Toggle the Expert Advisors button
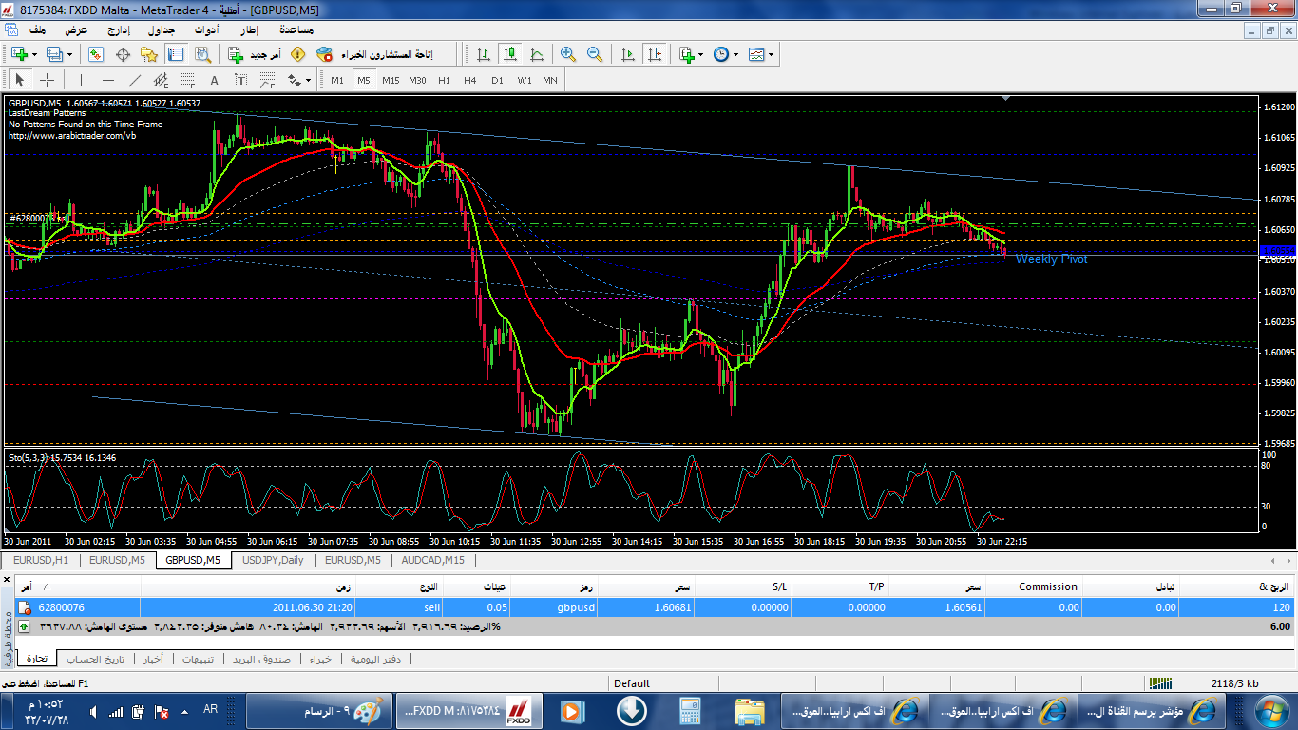Screen dimensions: 1298x730 coord(374,54)
